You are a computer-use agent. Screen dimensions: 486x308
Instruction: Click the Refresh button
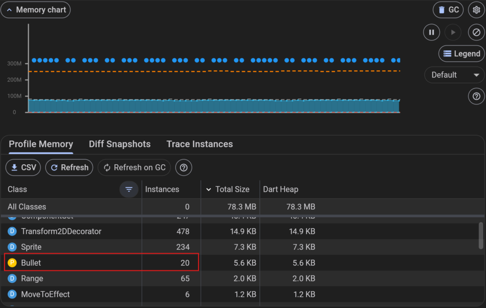coord(69,168)
